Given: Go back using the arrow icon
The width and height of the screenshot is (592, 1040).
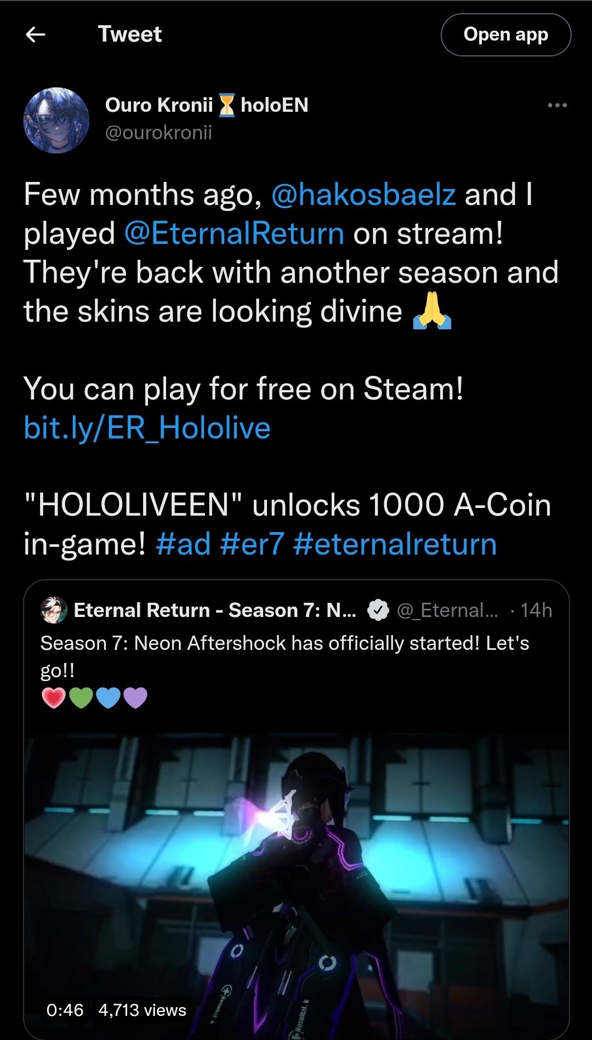Looking at the screenshot, I should 36,35.
